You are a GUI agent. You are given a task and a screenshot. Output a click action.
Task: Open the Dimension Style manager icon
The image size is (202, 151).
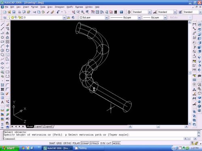(x=155, y=12)
